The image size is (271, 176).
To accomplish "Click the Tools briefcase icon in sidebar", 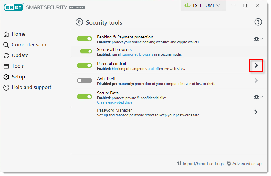I will tap(6, 66).
